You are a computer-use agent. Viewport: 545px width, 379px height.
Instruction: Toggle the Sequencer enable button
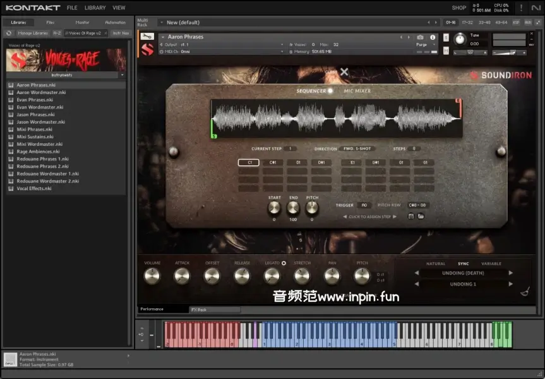[330, 91]
